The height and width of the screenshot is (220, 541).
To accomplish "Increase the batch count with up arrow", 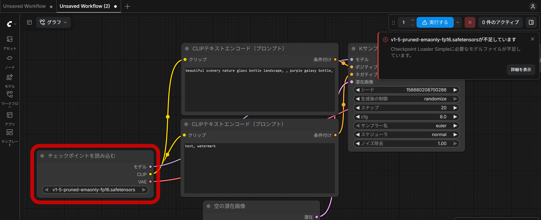I will point(412,20).
